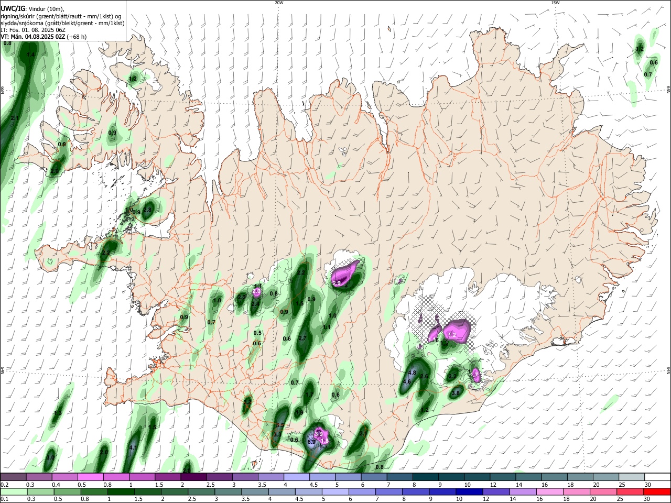Select the lilac 14–16 lower legend swatch
The height and width of the screenshot is (503, 671).
(x=523, y=492)
